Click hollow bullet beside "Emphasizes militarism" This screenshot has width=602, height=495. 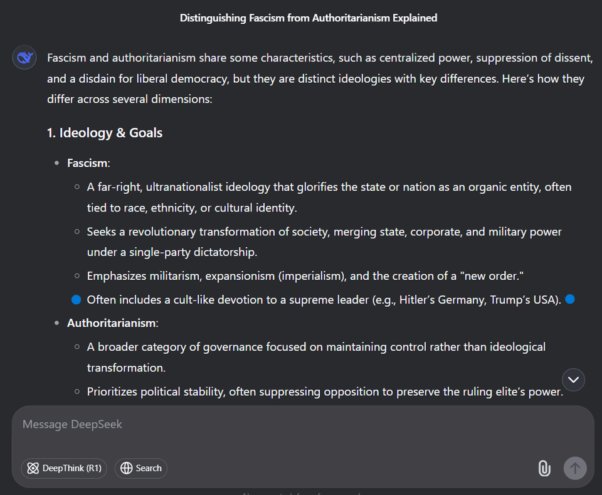tap(77, 276)
